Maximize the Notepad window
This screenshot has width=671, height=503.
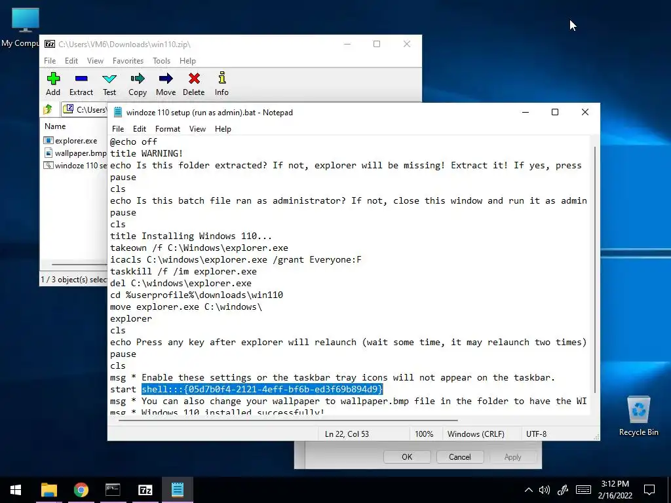555,112
